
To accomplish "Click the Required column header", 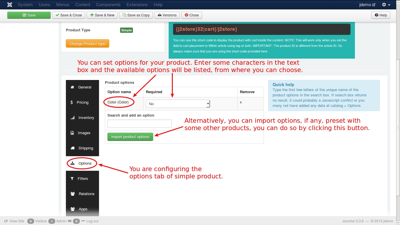I will pos(154,92).
